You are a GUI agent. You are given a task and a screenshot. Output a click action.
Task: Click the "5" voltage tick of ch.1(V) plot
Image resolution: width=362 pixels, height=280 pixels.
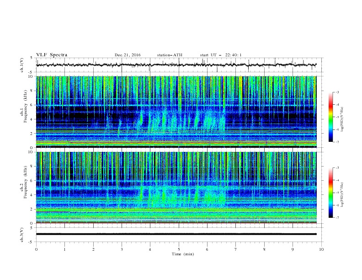tap(32, 58)
